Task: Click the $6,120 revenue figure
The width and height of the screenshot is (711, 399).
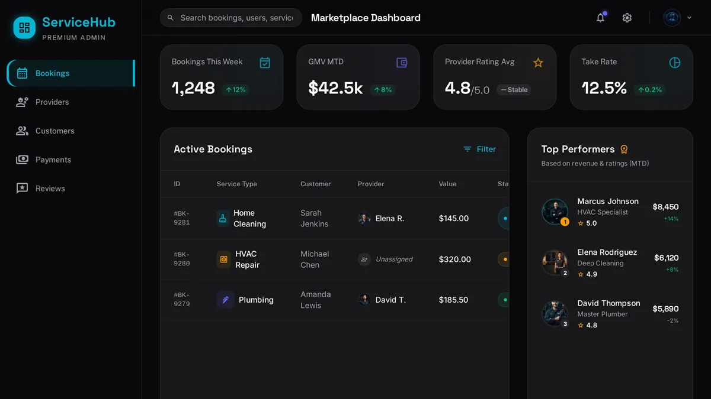Action: click(667, 258)
